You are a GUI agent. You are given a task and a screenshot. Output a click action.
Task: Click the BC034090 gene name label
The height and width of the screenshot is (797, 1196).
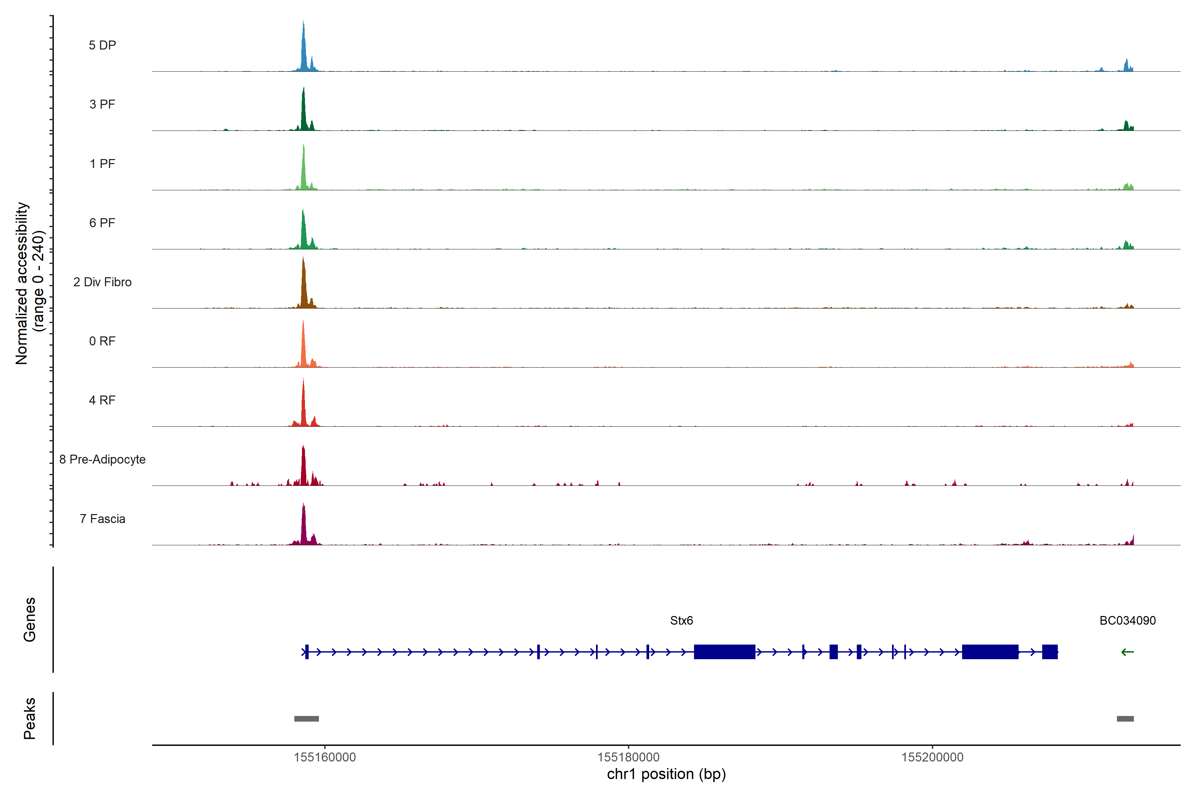(x=1127, y=621)
